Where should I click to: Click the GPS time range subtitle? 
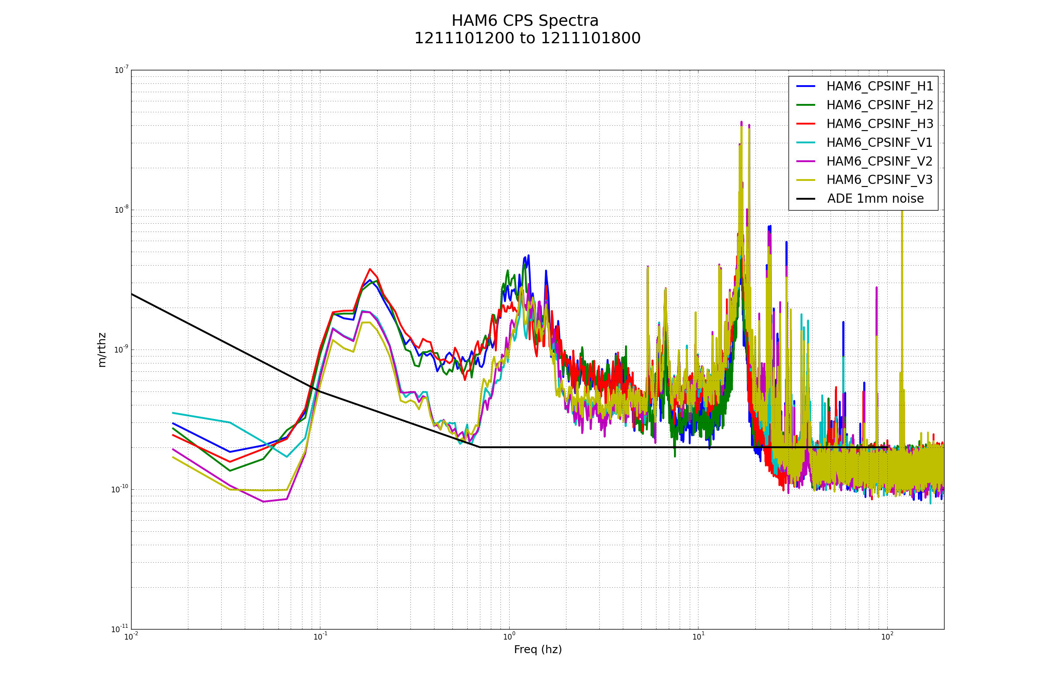527,38
